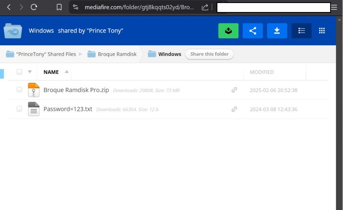Navigate to Broque Ramdisk breadcrumb folder
343x210 pixels.
(117, 54)
